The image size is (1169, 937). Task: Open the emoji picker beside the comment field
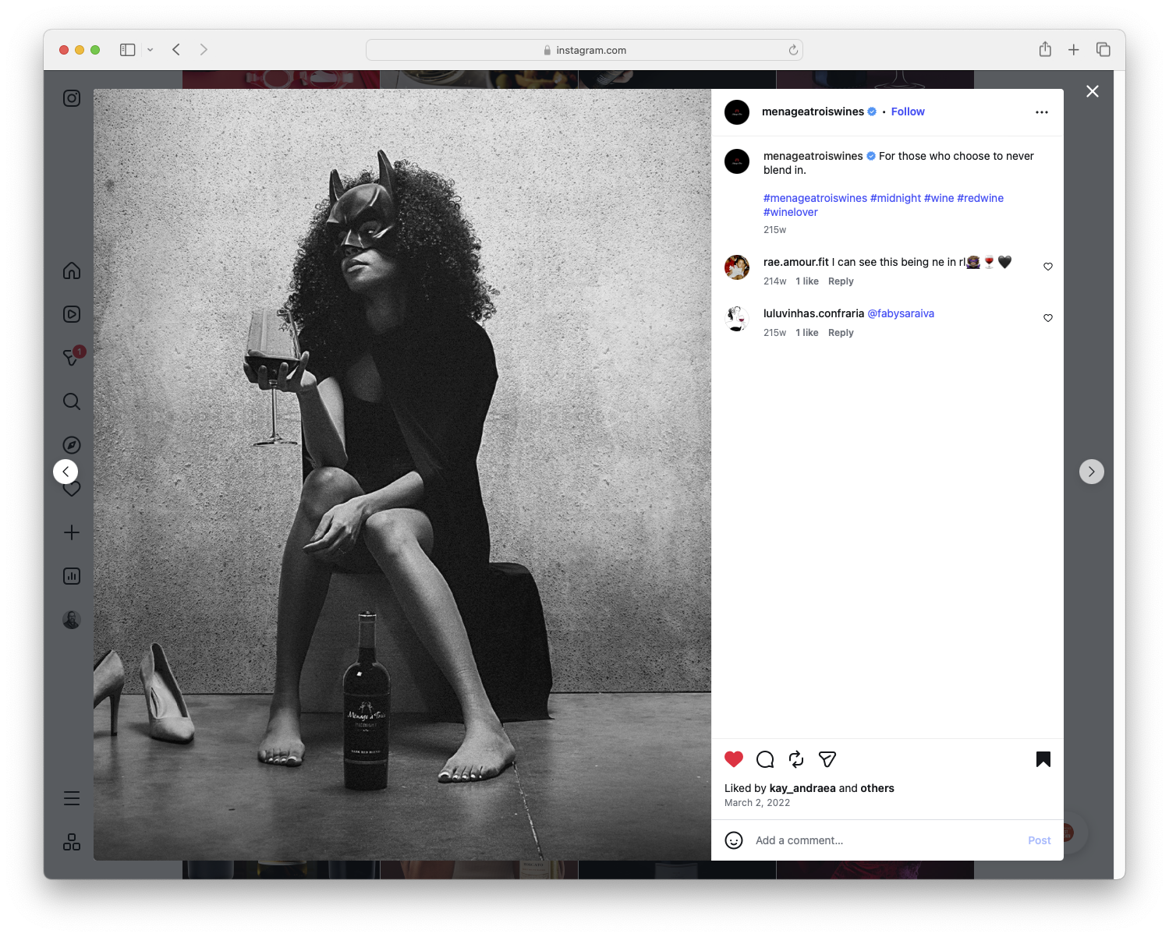(x=734, y=840)
